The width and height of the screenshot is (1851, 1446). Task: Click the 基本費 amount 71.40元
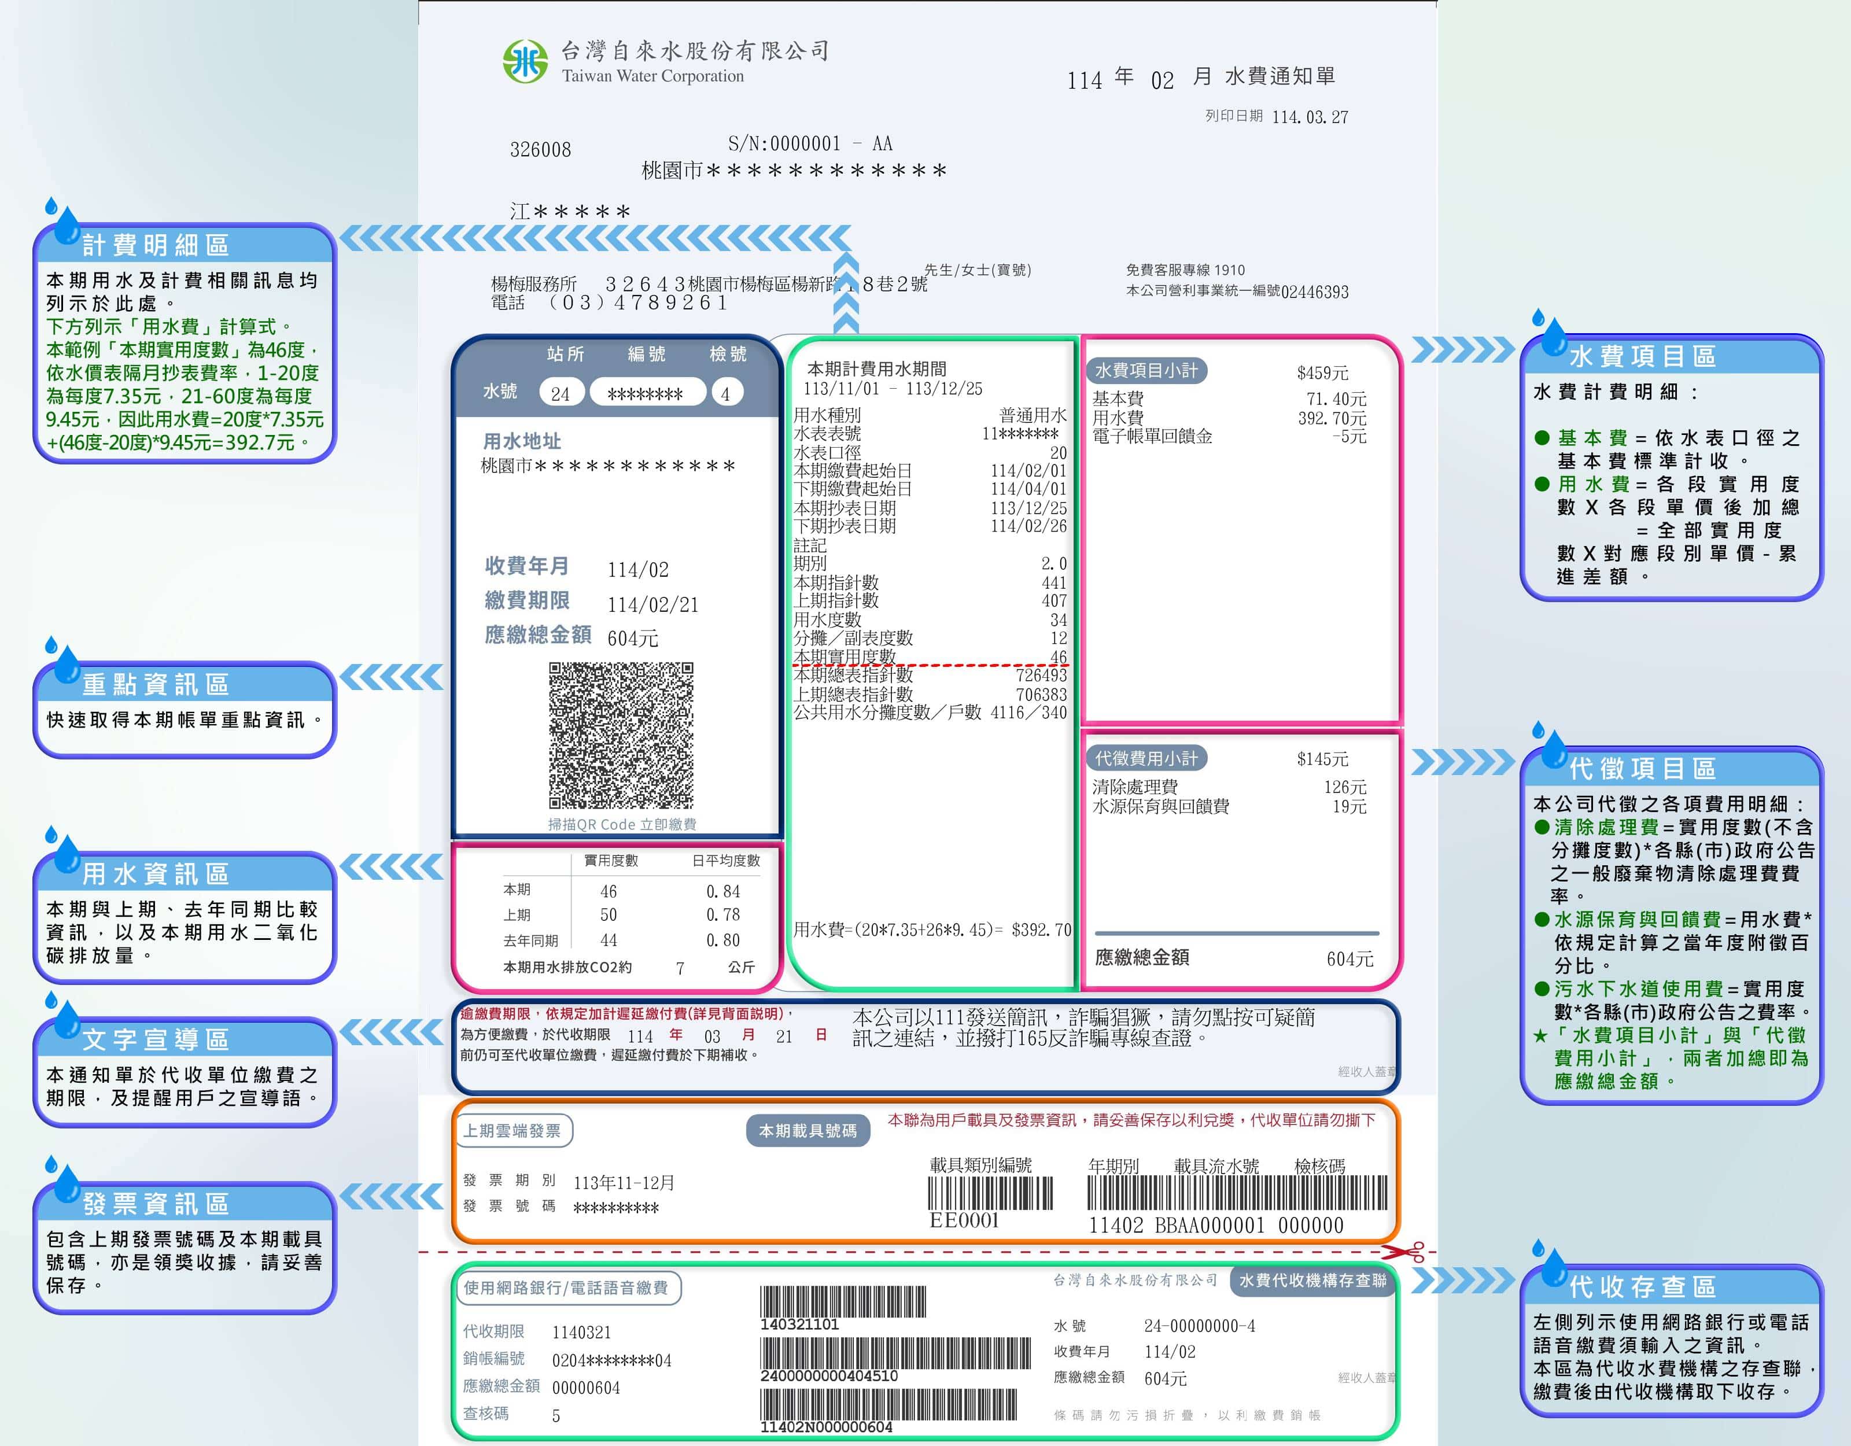coord(1336,399)
